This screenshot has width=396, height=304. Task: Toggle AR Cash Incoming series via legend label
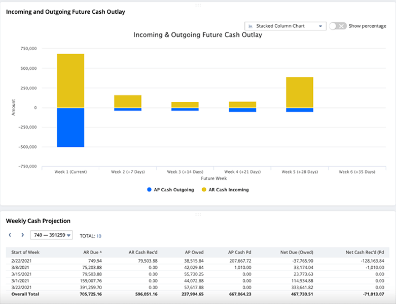pyautogui.click(x=229, y=190)
